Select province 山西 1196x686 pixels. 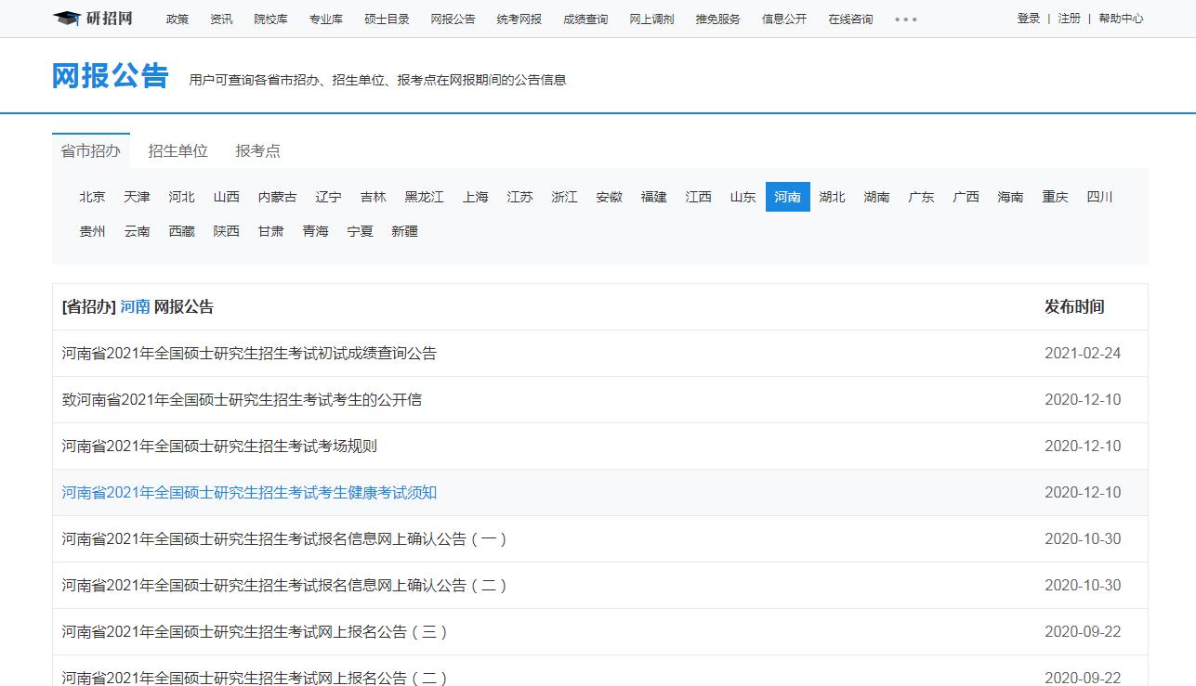226,197
